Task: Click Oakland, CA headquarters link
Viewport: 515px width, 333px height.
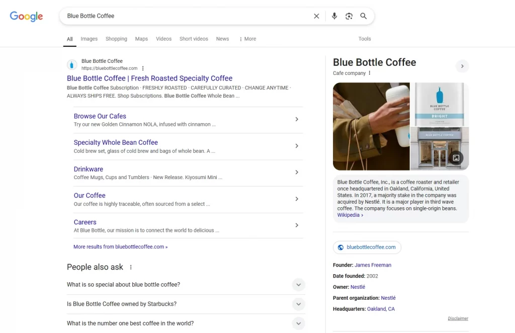Action: pyautogui.click(x=381, y=309)
